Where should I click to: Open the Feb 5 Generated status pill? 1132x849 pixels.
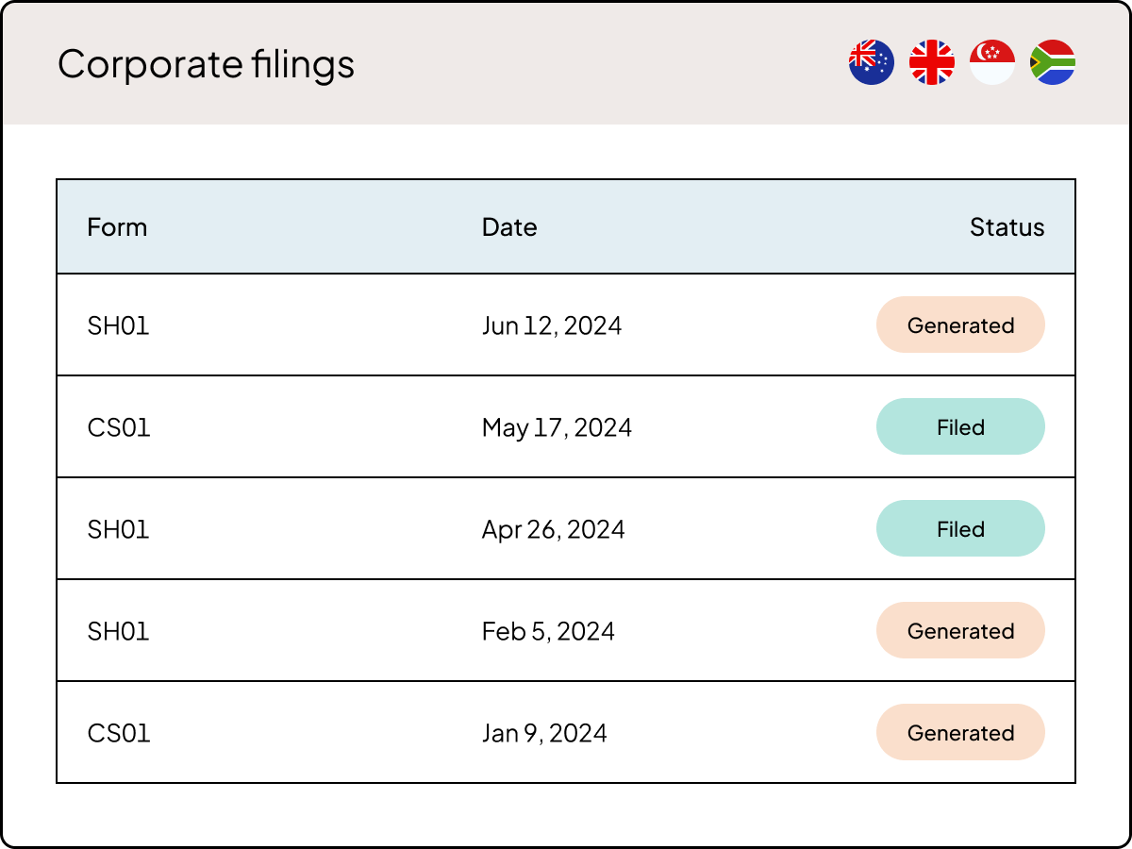pyautogui.click(x=960, y=630)
